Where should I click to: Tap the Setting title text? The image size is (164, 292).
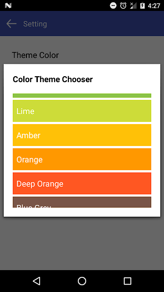pos(35,24)
